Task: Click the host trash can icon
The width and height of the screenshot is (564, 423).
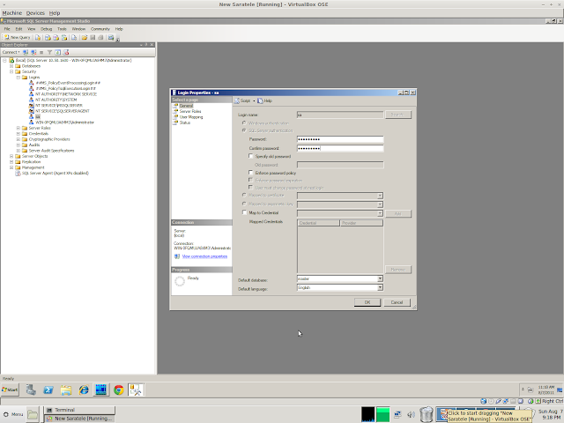Action: 426,414
